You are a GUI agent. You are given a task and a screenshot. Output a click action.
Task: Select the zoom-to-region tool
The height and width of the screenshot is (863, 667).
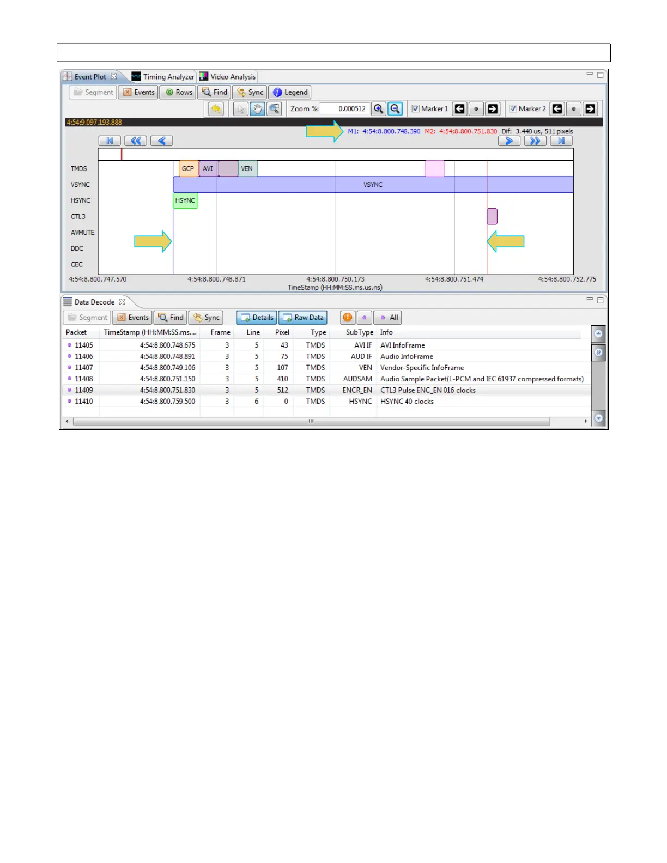(274, 109)
